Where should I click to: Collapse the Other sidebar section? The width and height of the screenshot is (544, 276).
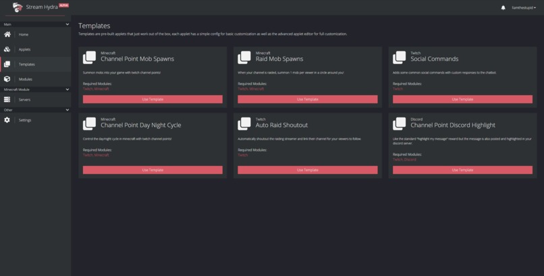[67, 110]
